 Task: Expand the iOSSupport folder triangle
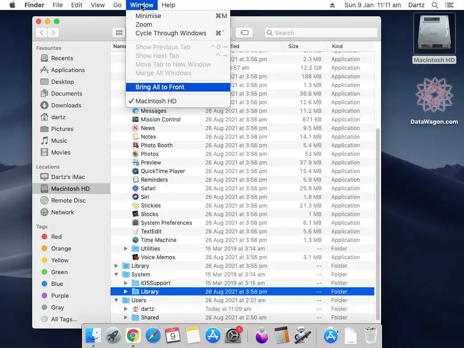tap(126, 283)
